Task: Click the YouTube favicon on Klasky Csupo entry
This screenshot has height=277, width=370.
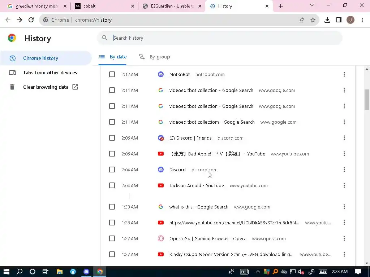Action: coord(161,254)
